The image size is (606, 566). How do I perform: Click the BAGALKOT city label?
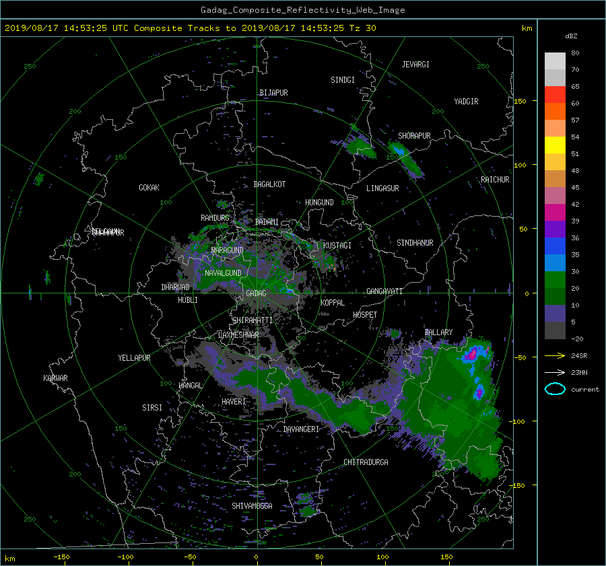point(269,184)
